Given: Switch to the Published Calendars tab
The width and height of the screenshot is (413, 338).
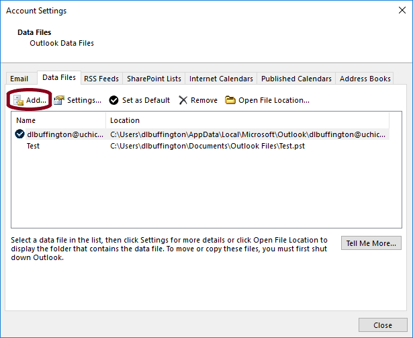Looking at the screenshot, I should (296, 79).
